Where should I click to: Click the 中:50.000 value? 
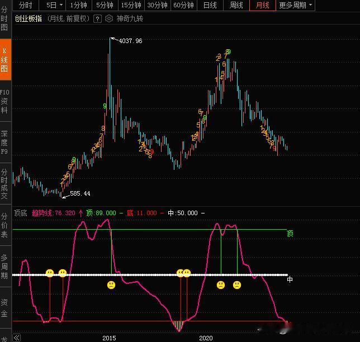(x=183, y=213)
